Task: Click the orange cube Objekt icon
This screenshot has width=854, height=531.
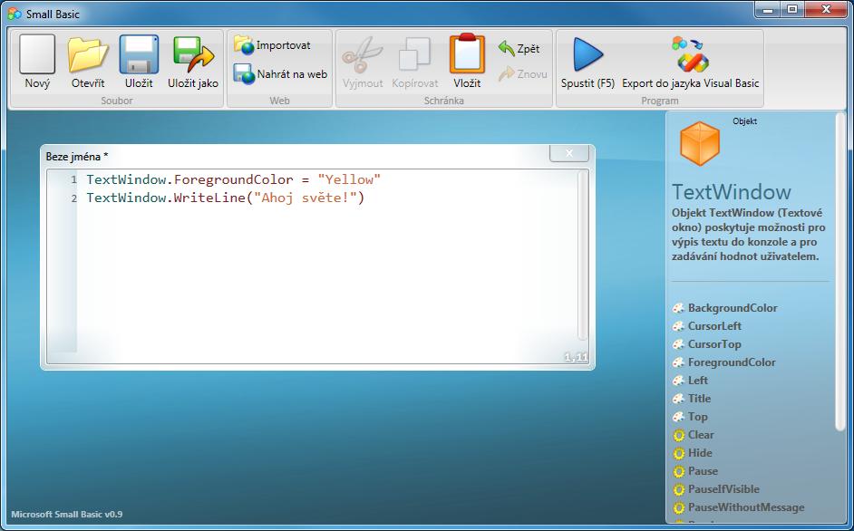Action: click(x=700, y=143)
